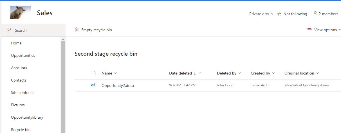This screenshot has height=133, width=341.
Task: Click the file type column header icon
Action: tap(94, 73)
